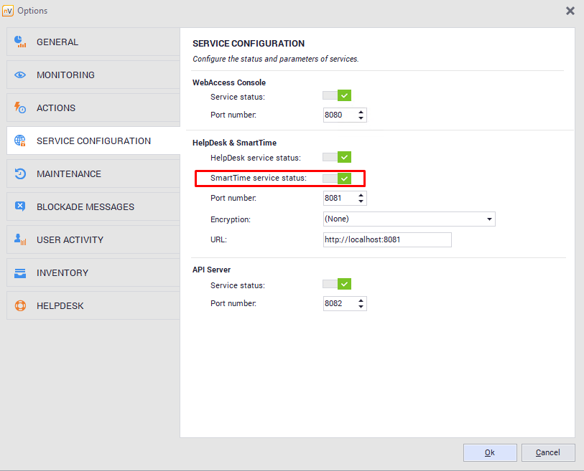Disable the HelpDesk service status switch

[x=336, y=157]
